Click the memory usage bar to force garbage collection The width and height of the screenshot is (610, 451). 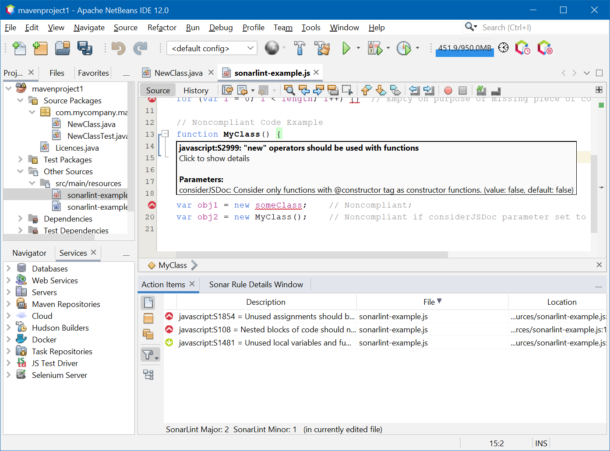(x=465, y=49)
